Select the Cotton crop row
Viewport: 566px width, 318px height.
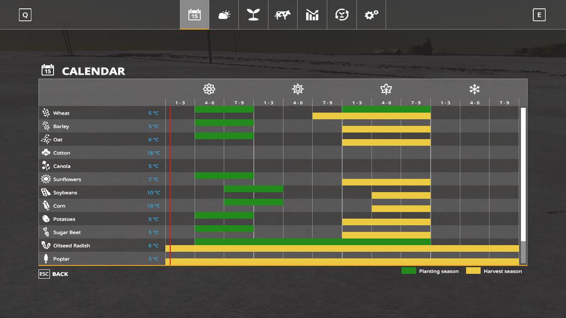61,153
